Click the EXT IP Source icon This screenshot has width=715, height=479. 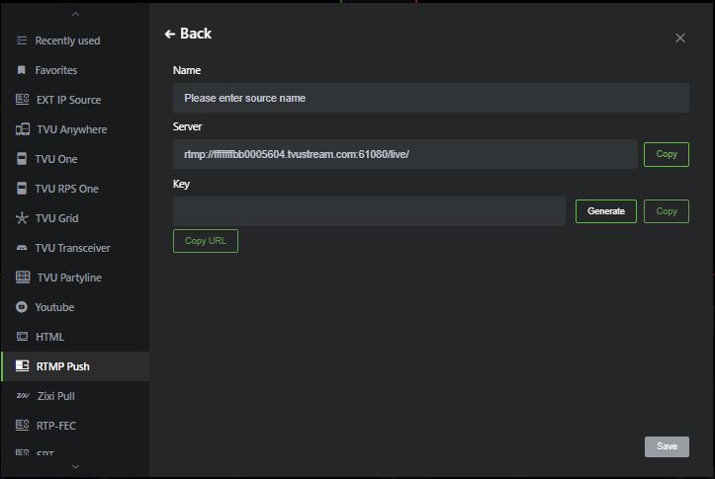(x=22, y=100)
